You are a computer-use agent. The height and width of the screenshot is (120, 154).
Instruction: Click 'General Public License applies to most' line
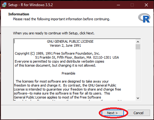point(57,97)
